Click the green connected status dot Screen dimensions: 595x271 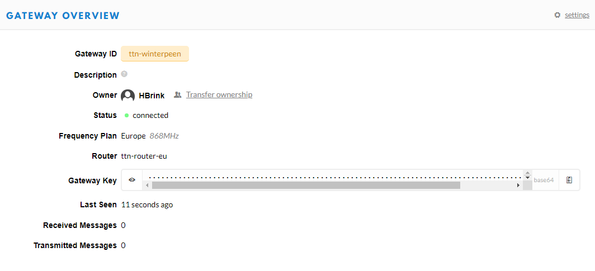(x=127, y=115)
